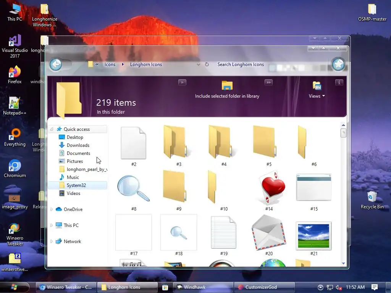Click the Back arrow in Explorer
391x293 pixels.
click(x=56, y=65)
